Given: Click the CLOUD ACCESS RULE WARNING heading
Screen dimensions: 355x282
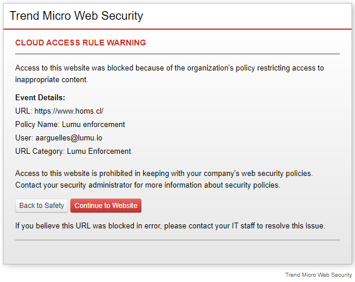Looking at the screenshot, I should tap(80, 43).
